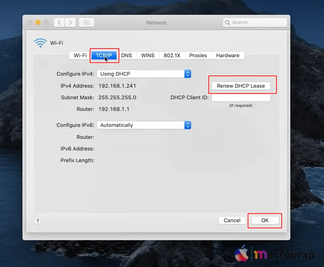Click the IPv4 address 192.168.1.241
The image size is (324, 267).
117,86
